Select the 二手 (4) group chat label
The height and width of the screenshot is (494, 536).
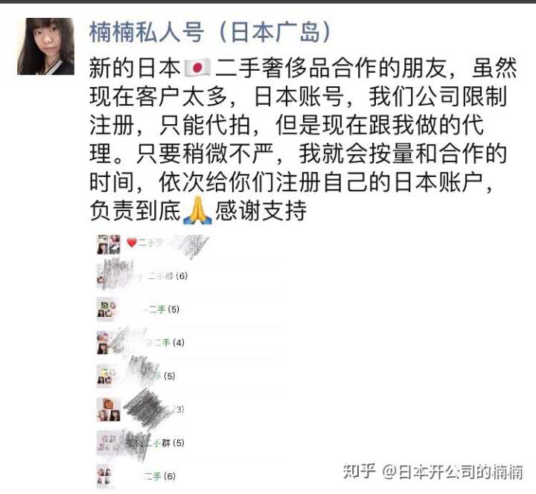[169, 343]
